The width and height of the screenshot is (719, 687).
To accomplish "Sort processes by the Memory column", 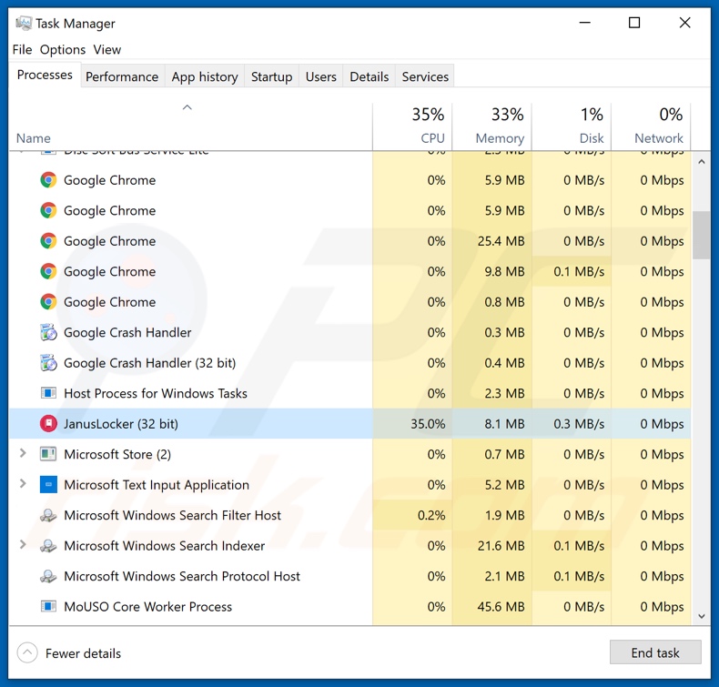I will coord(492,126).
